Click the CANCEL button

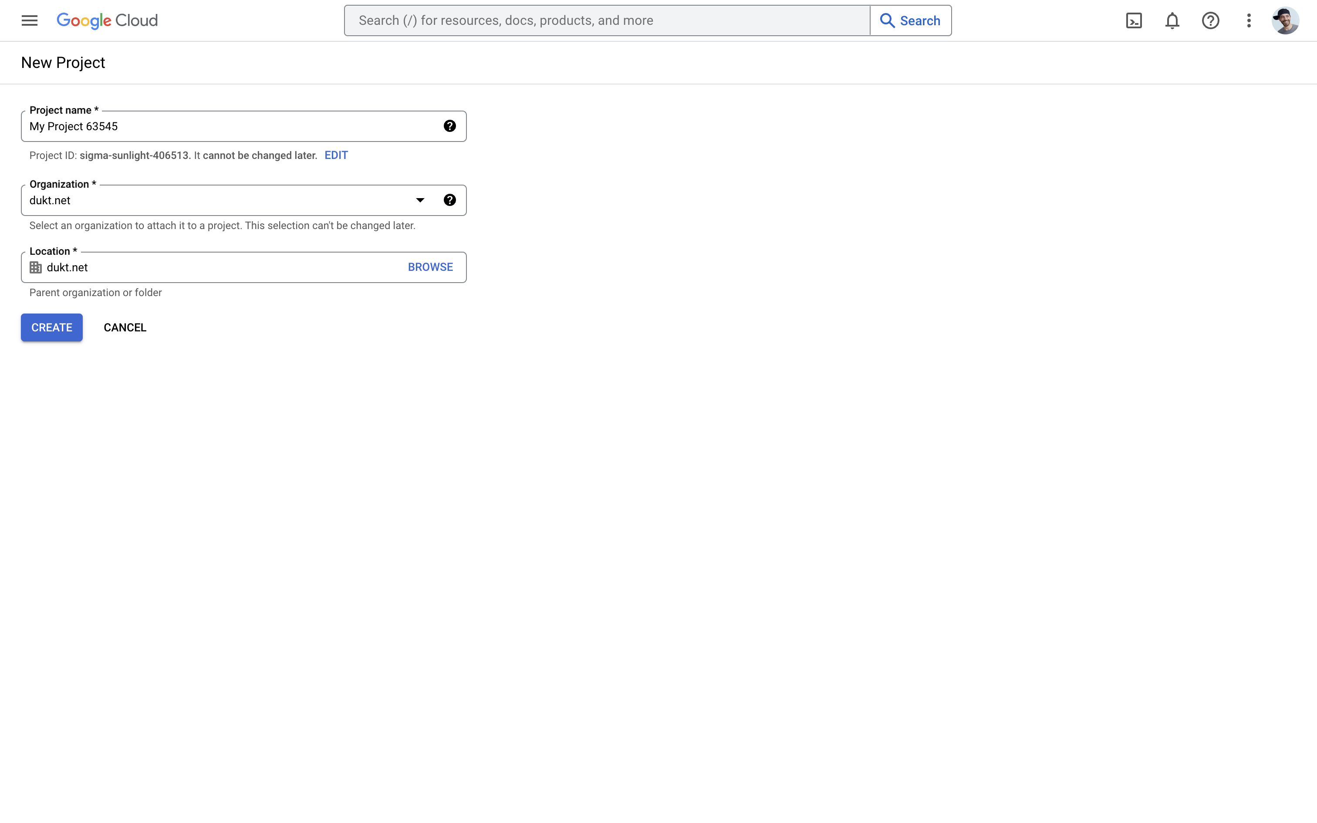tap(125, 327)
